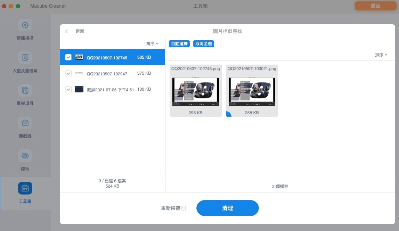Click the 清理 clean button
399x231 pixels.
(228, 208)
